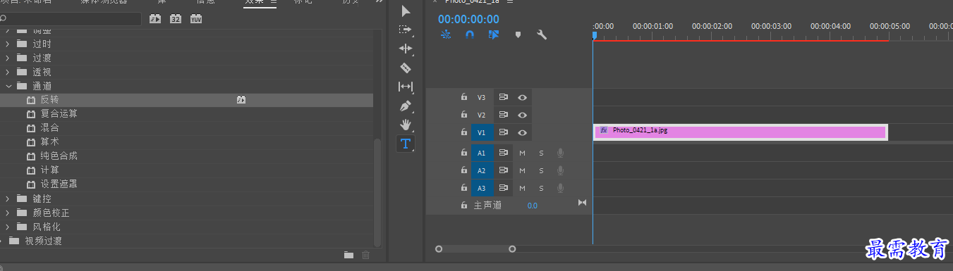Click the 00:00:00:00 playhead timecode
This screenshot has width=953, height=271.
coord(468,19)
